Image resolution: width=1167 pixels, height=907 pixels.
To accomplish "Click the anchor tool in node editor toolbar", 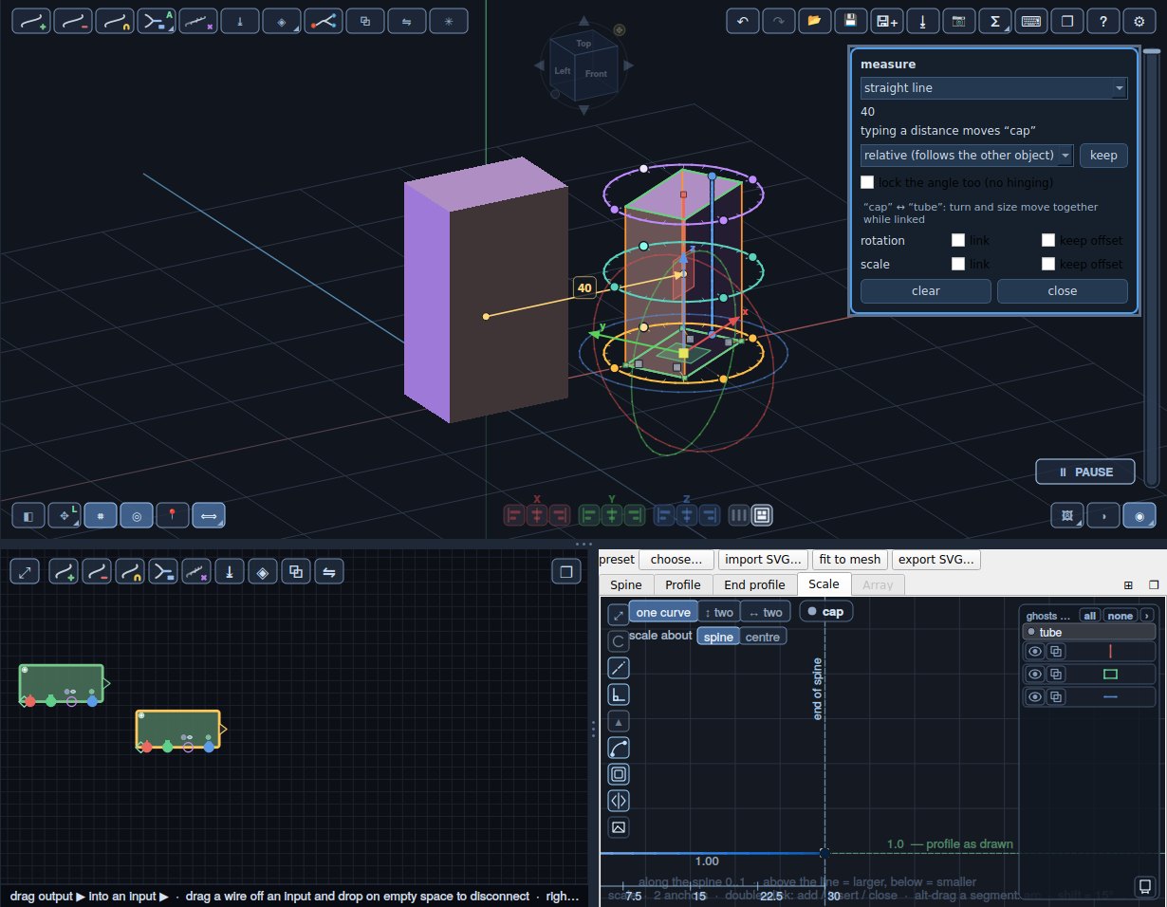I will 230,572.
